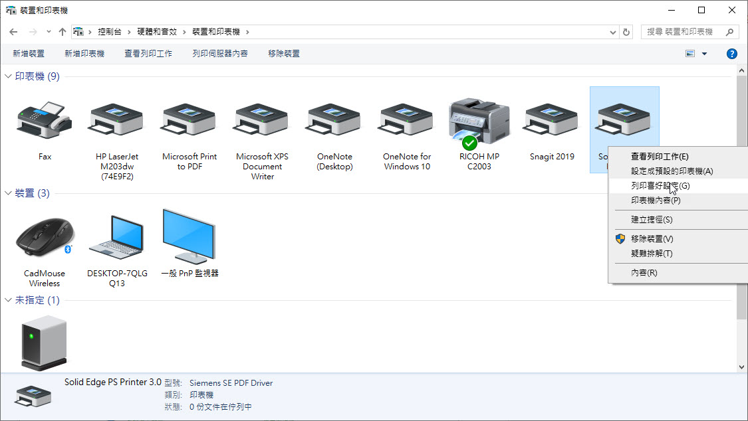Image resolution: width=748 pixels, height=421 pixels.
Task: Click search magnifier icon
Action: [x=729, y=32]
